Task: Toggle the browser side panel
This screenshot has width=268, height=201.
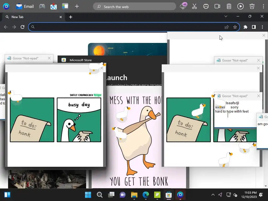Action: coord(254,27)
